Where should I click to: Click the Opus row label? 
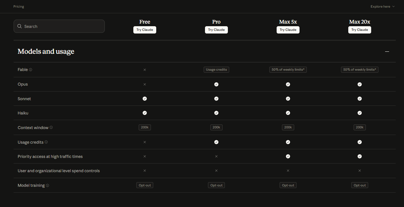[23, 84]
